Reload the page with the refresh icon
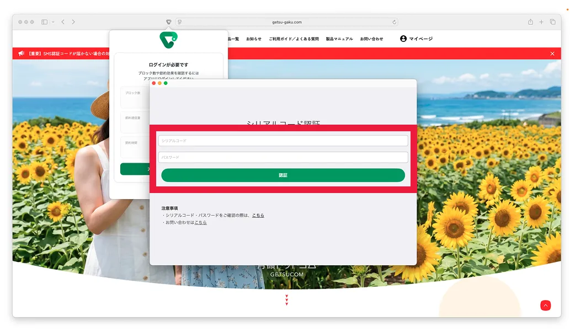570x332 pixels. pyautogui.click(x=394, y=22)
